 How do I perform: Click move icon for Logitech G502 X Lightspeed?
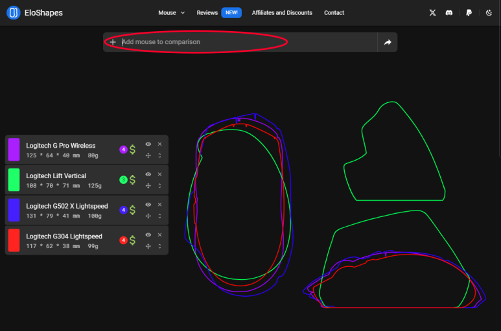pos(148,216)
